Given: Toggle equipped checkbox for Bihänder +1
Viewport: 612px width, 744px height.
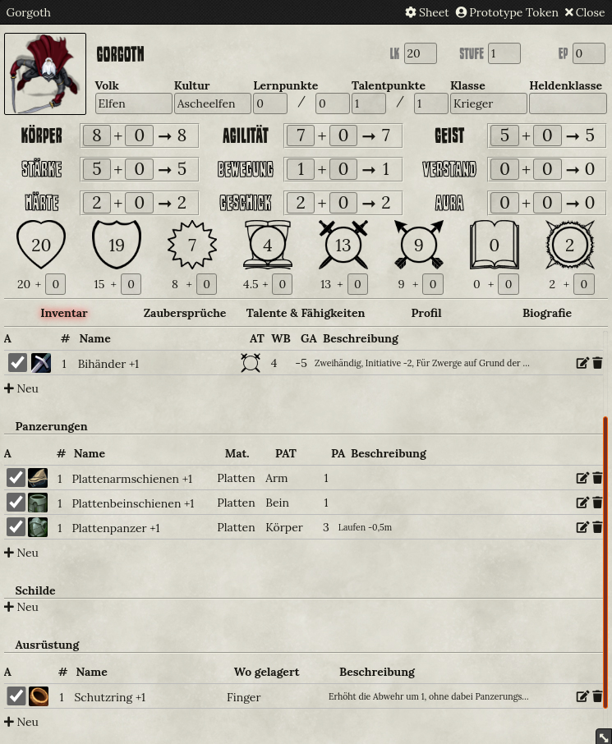Looking at the screenshot, I should [17, 363].
